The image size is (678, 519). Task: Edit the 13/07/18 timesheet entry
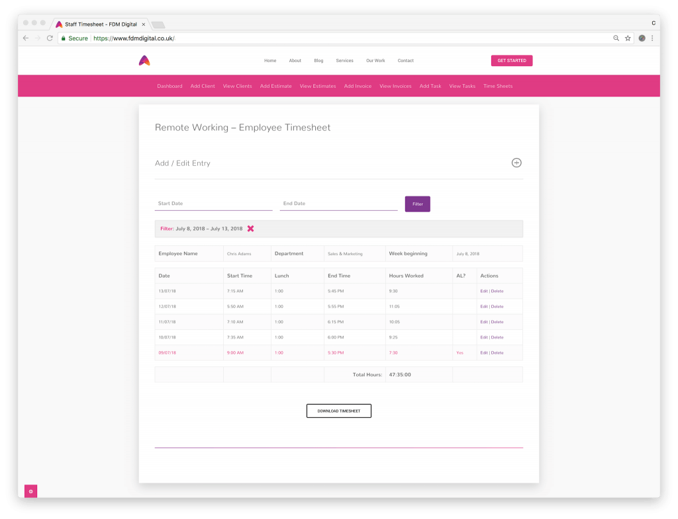[484, 291]
